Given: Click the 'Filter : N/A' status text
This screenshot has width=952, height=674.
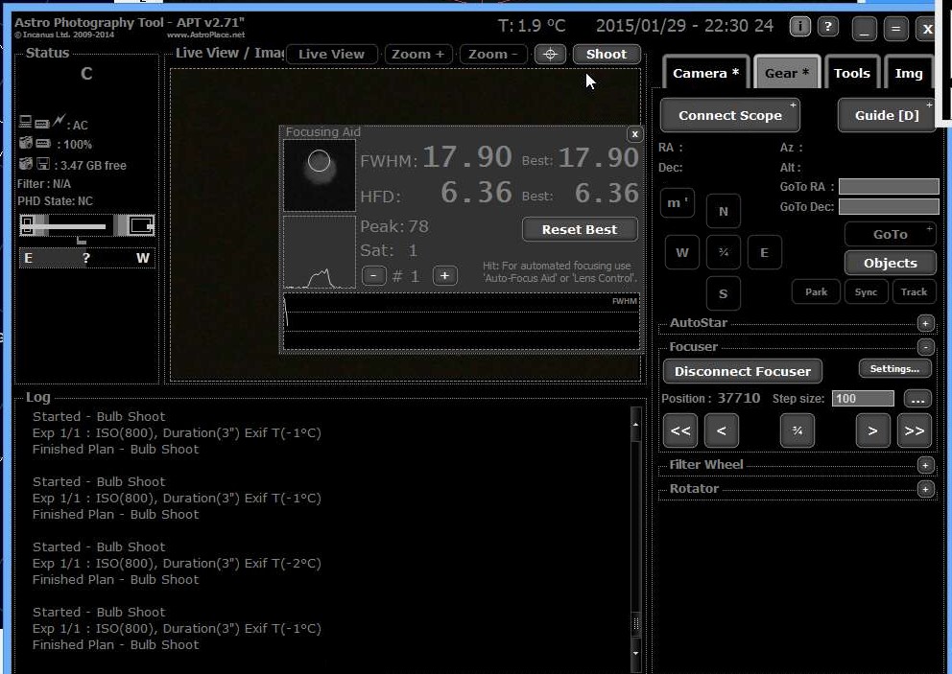Looking at the screenshot, I should pos(44,183).
